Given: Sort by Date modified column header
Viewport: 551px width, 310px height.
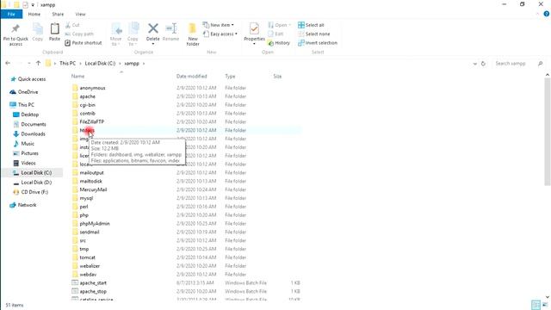Looking at the screenshot, I should click(191, 76).
